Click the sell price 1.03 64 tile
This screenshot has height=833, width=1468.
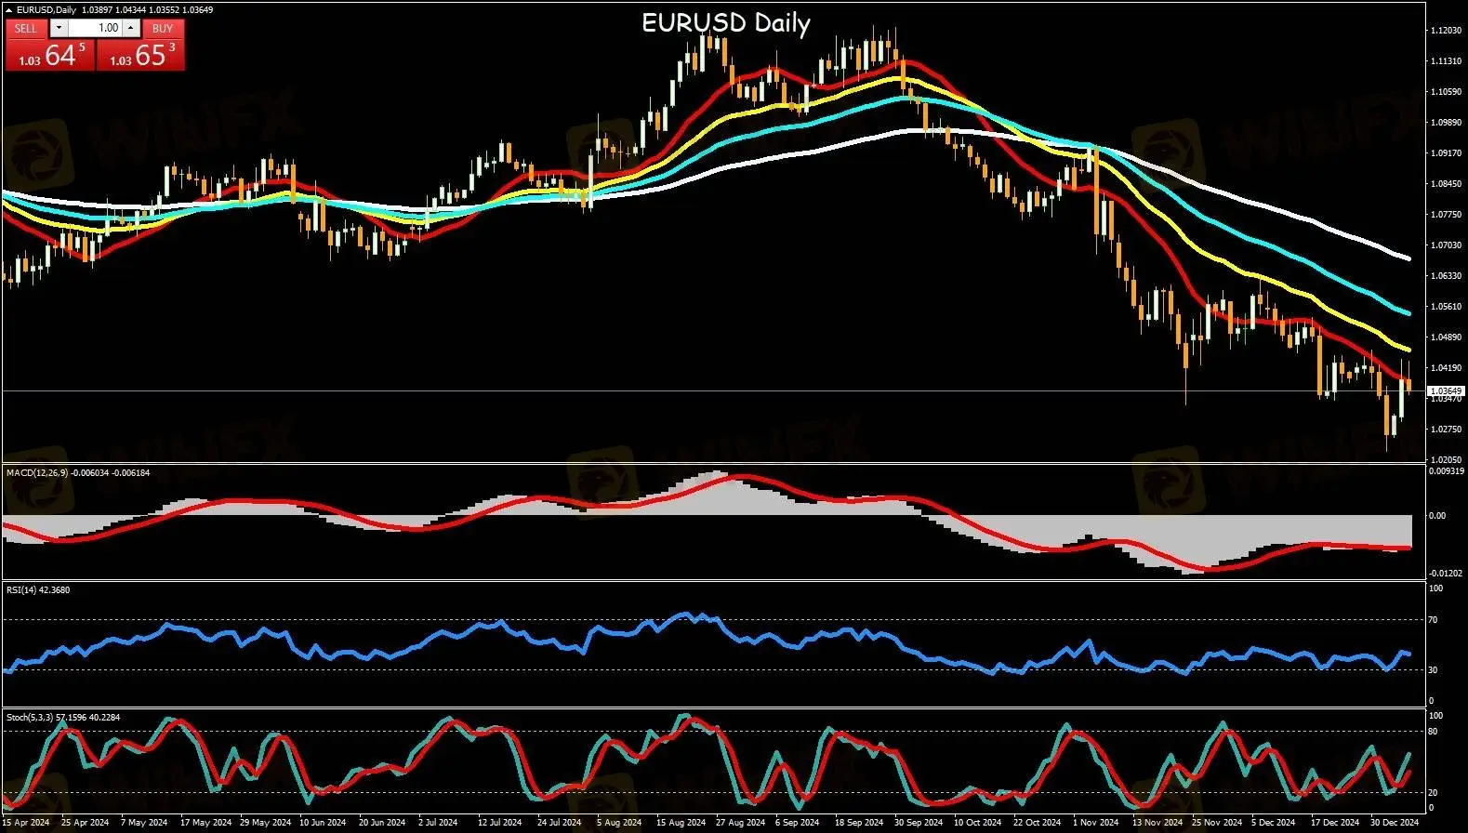coord(49,56)
